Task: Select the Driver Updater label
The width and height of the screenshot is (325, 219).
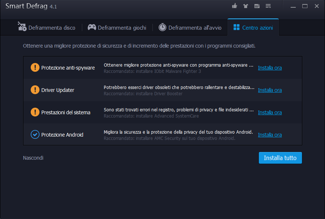Action: point(58,90)
